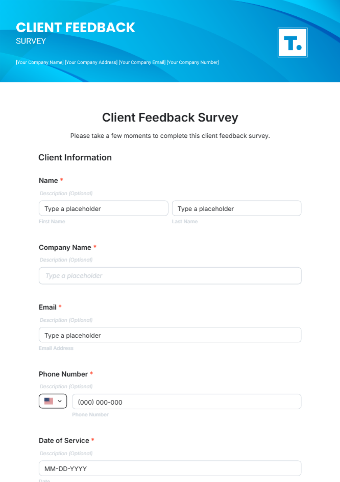Click the US flag icon in phone field

click(x=49, y=401)
